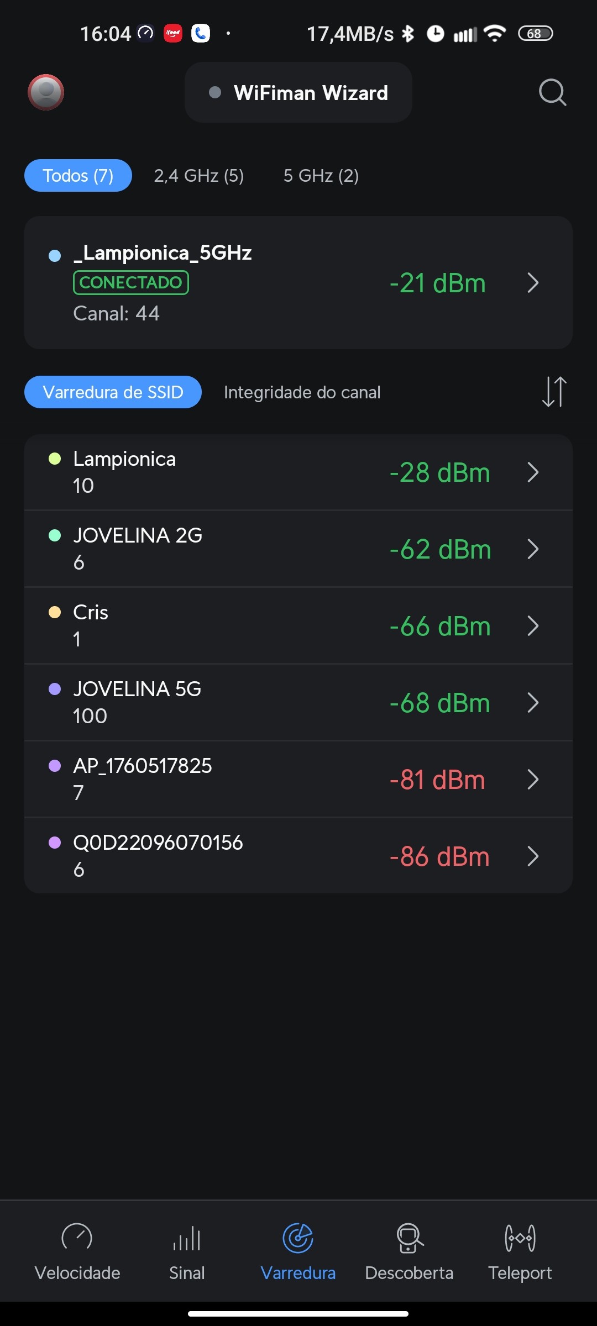Tap the search magnifier icon

click(x=552, y=92)
